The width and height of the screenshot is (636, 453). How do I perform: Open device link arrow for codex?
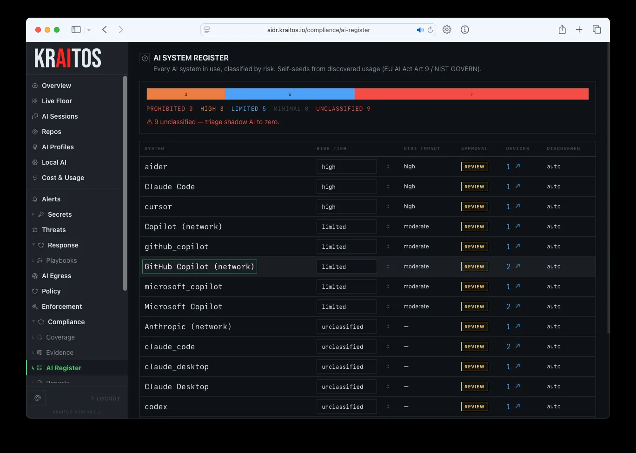517,406
